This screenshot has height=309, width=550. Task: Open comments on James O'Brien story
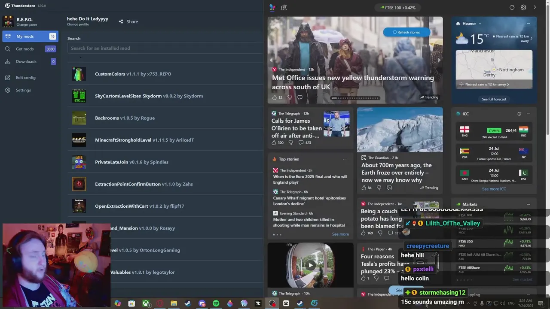(x=305, y=142)
